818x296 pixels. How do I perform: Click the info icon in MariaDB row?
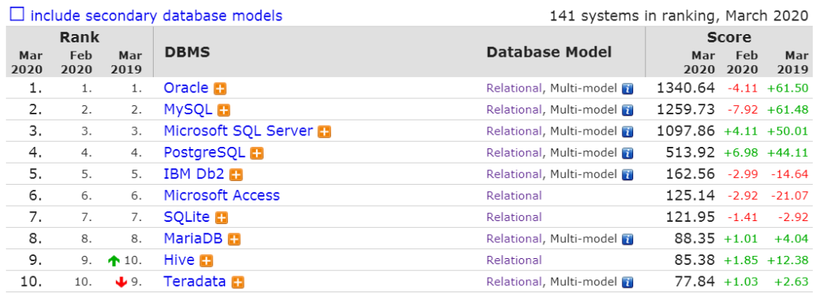(x=628, y=240)
